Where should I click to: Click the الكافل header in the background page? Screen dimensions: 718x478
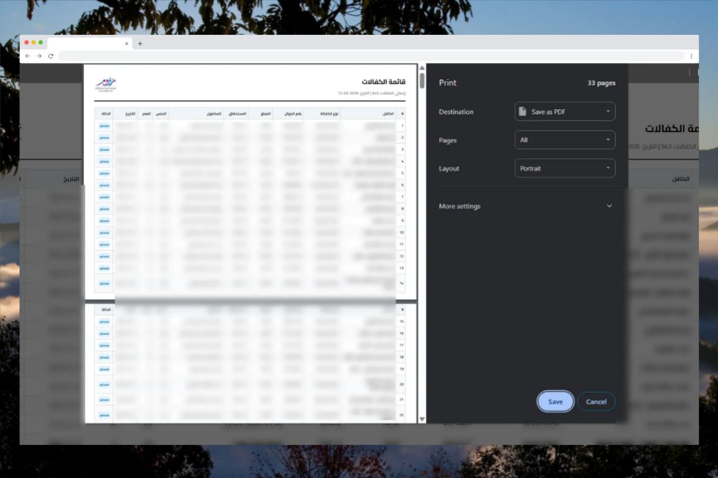681,179
